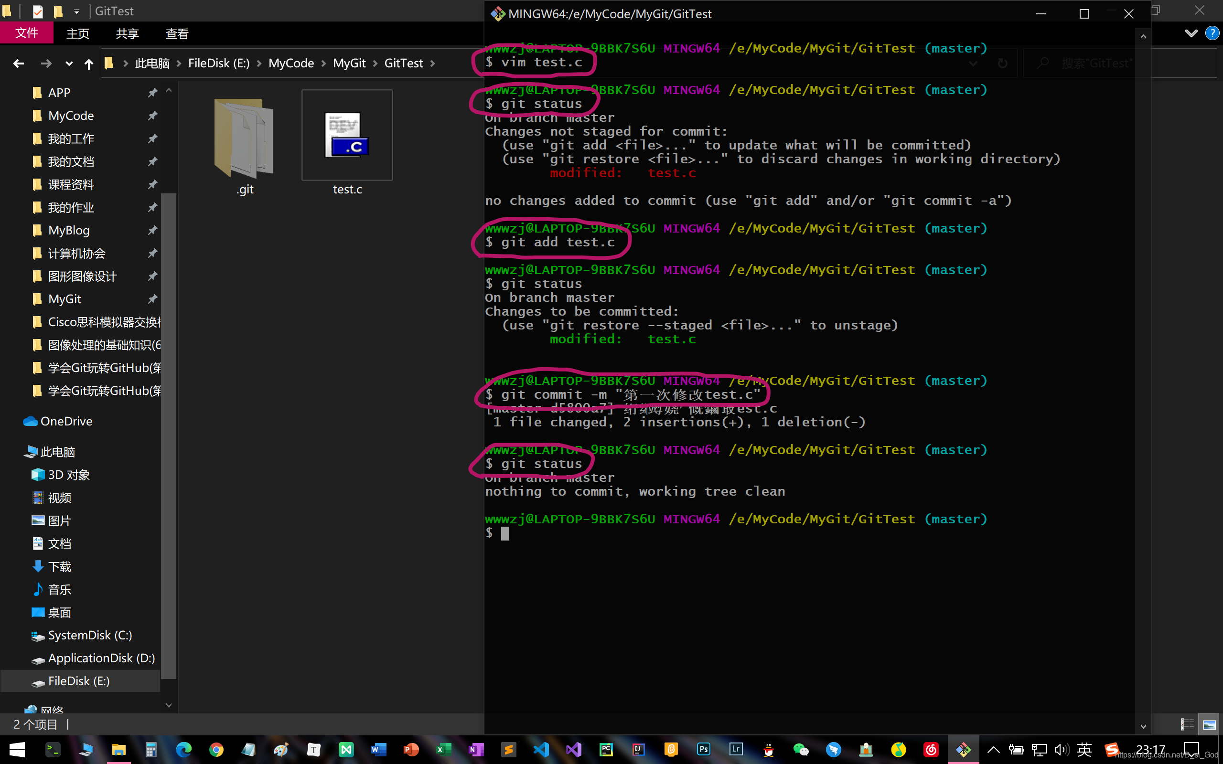Viewport: 1223px width, 764px height.
Task: Go forward in File Explorer
Action: [46, 63]
